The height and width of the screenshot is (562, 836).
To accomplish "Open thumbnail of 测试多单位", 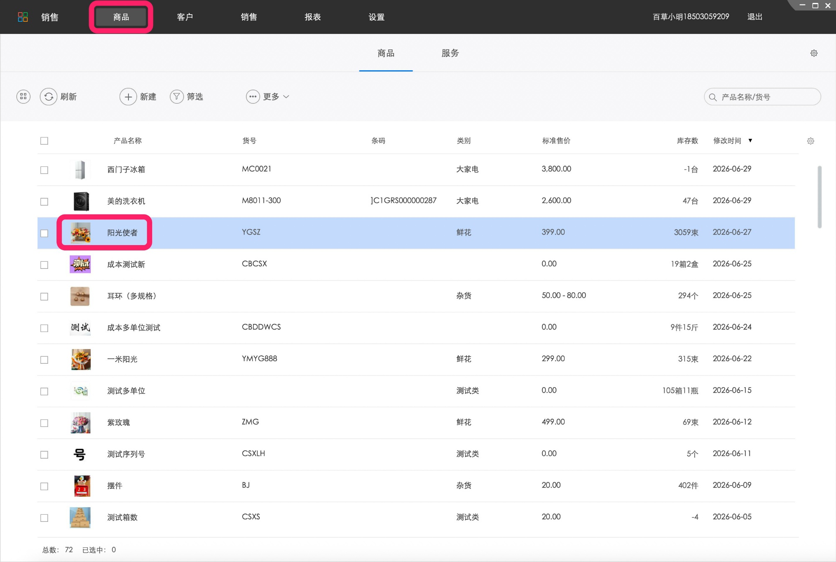I will pos(80,391).
